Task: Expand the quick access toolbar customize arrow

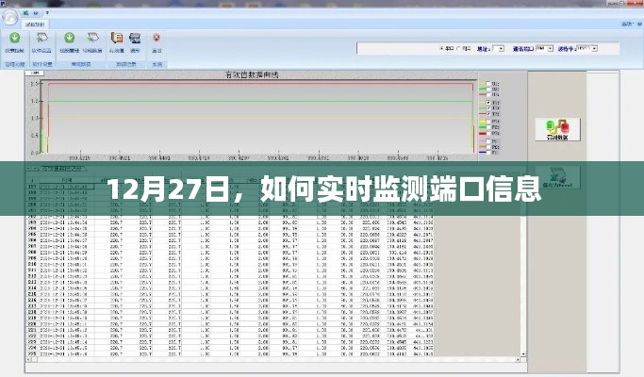Action: (47, 13)
